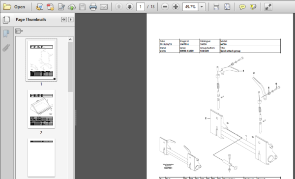Collapse the Page Thumbnails panel
Viewport: 295px width, 179px height.
[x=64, y=19]
